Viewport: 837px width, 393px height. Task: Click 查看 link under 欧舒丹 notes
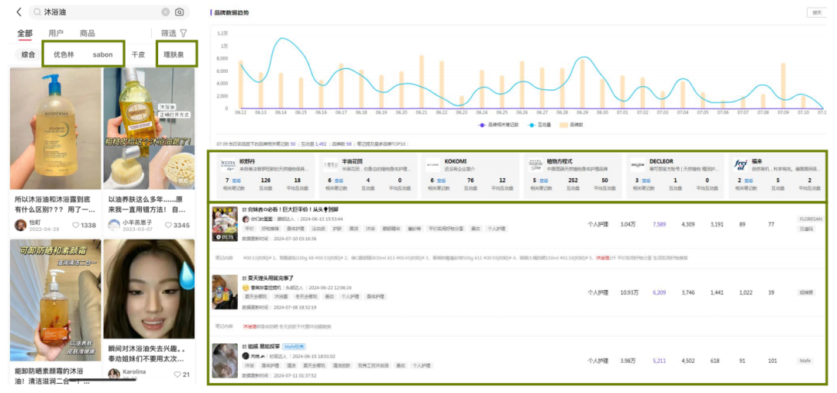pyautogui.click(x=236, y=181)
